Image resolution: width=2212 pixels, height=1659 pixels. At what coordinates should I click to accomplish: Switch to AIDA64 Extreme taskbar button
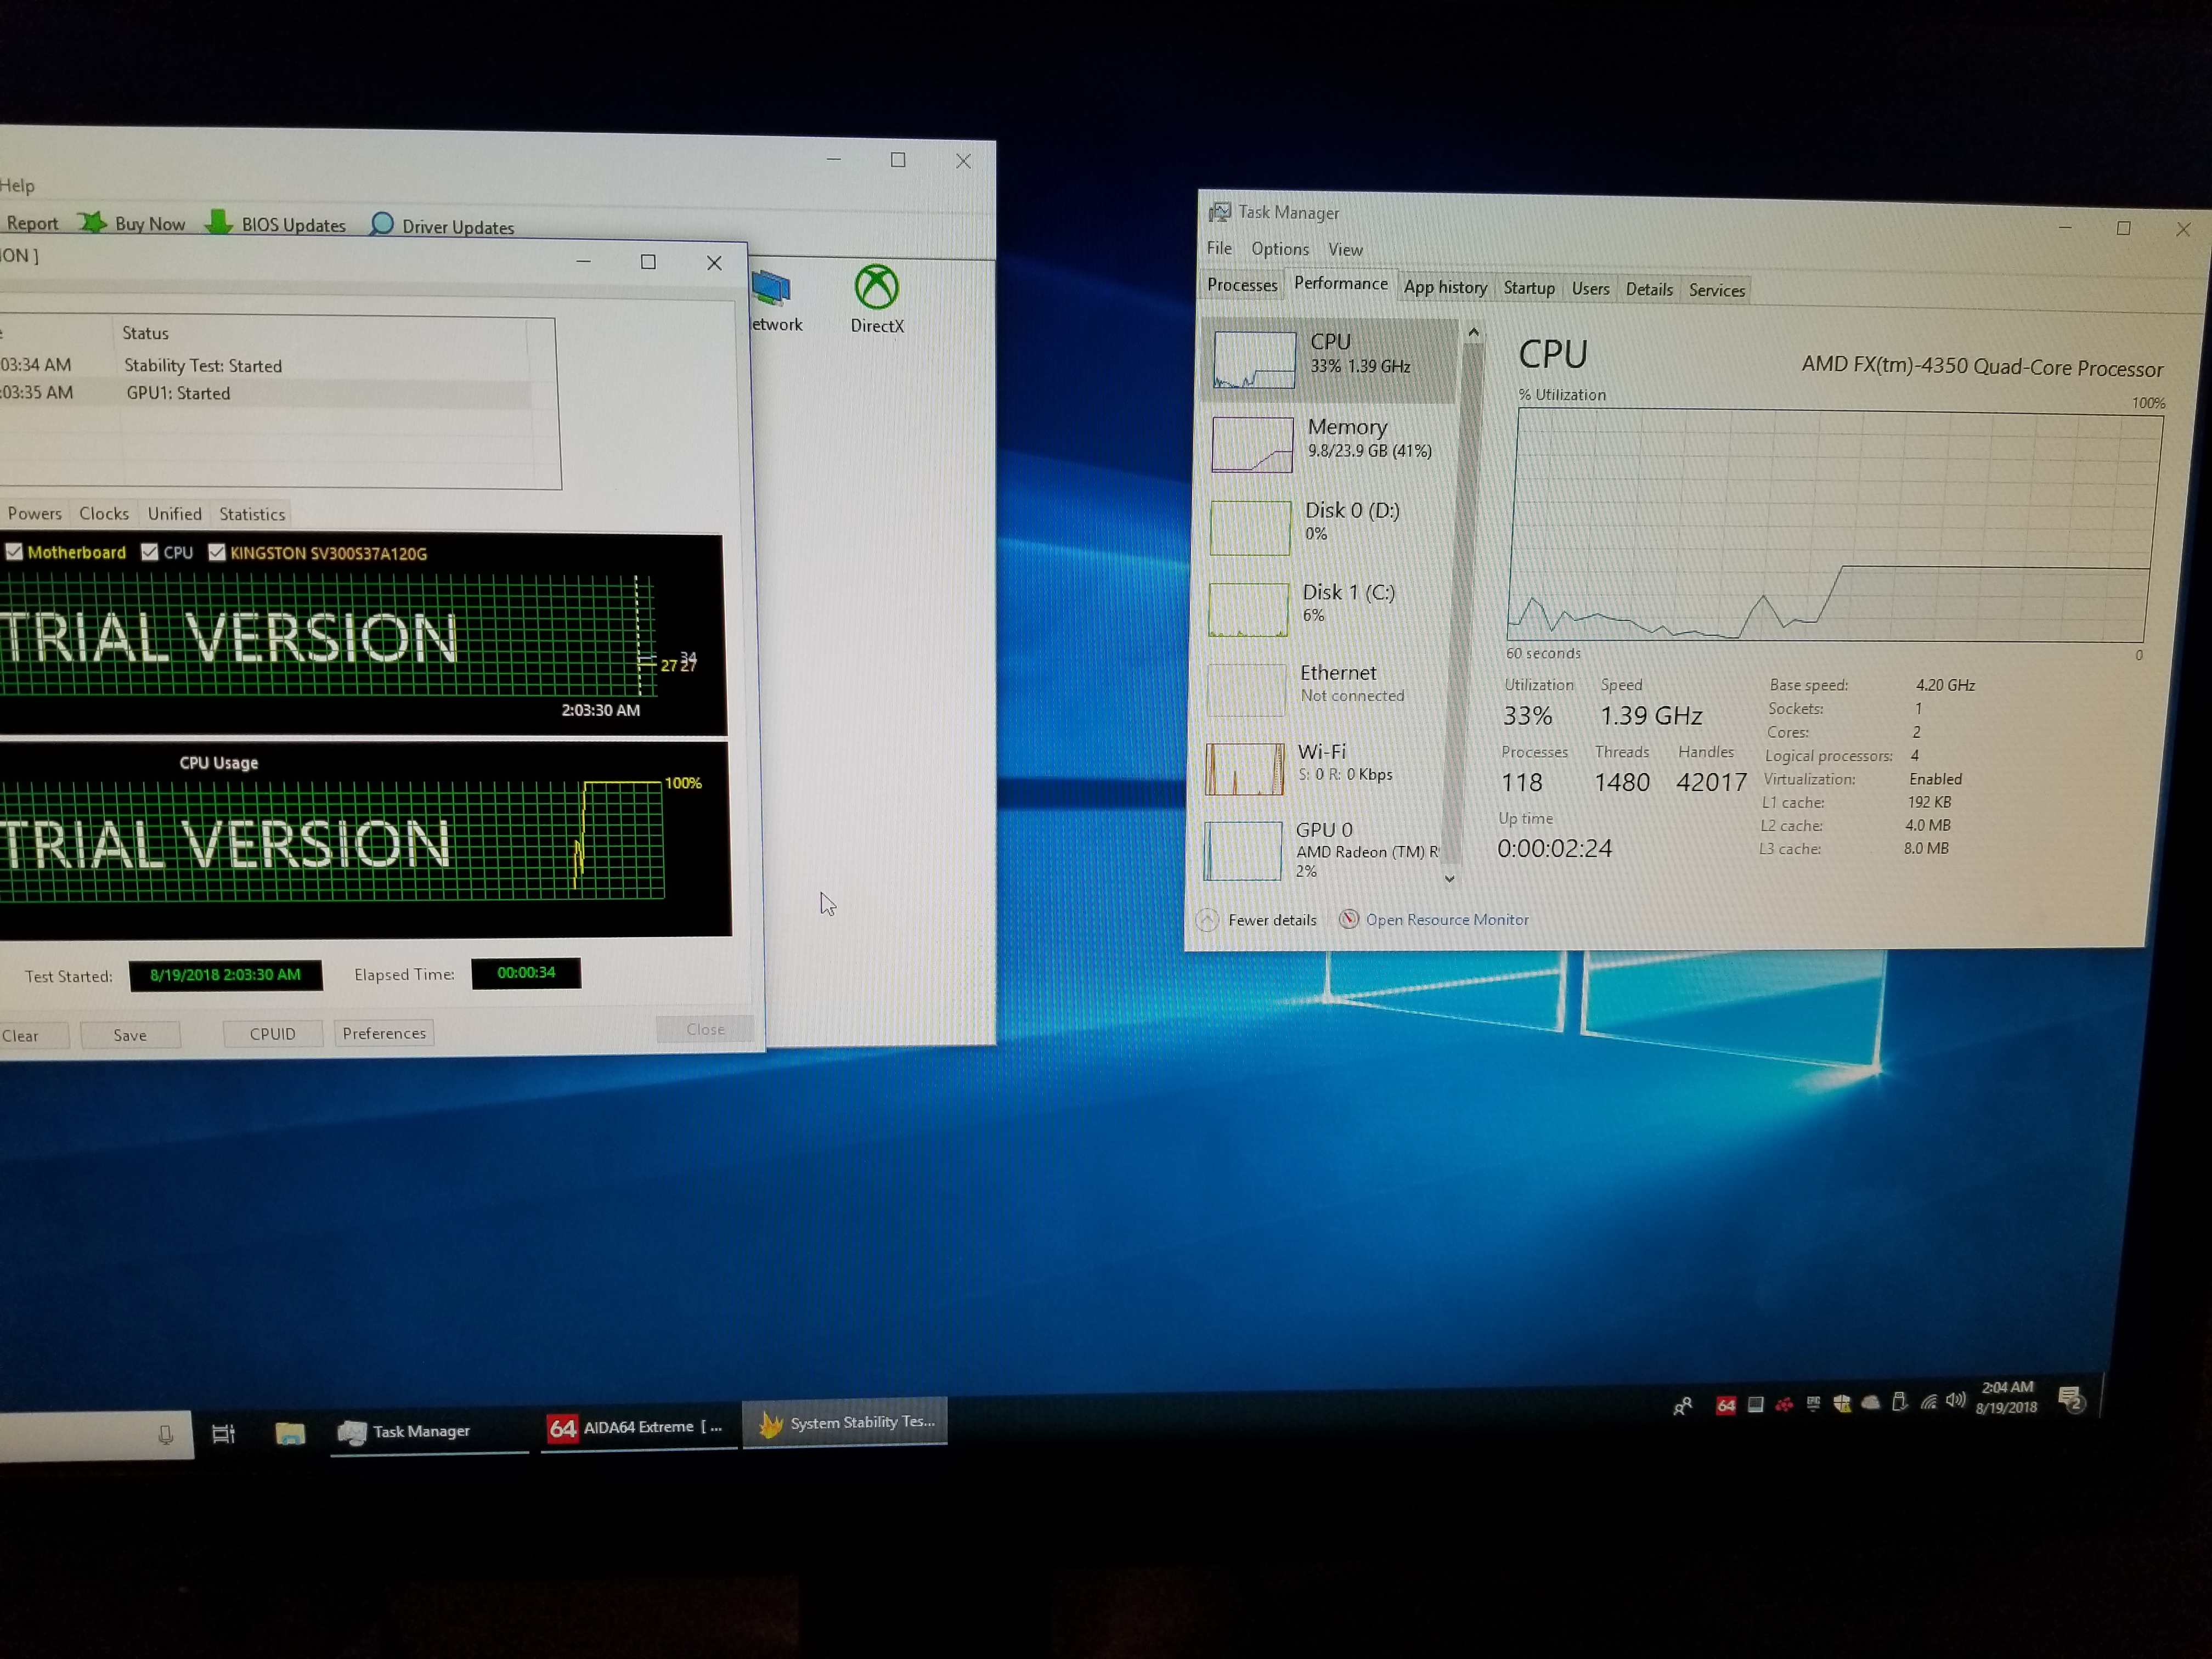[x=638, y=1427]
